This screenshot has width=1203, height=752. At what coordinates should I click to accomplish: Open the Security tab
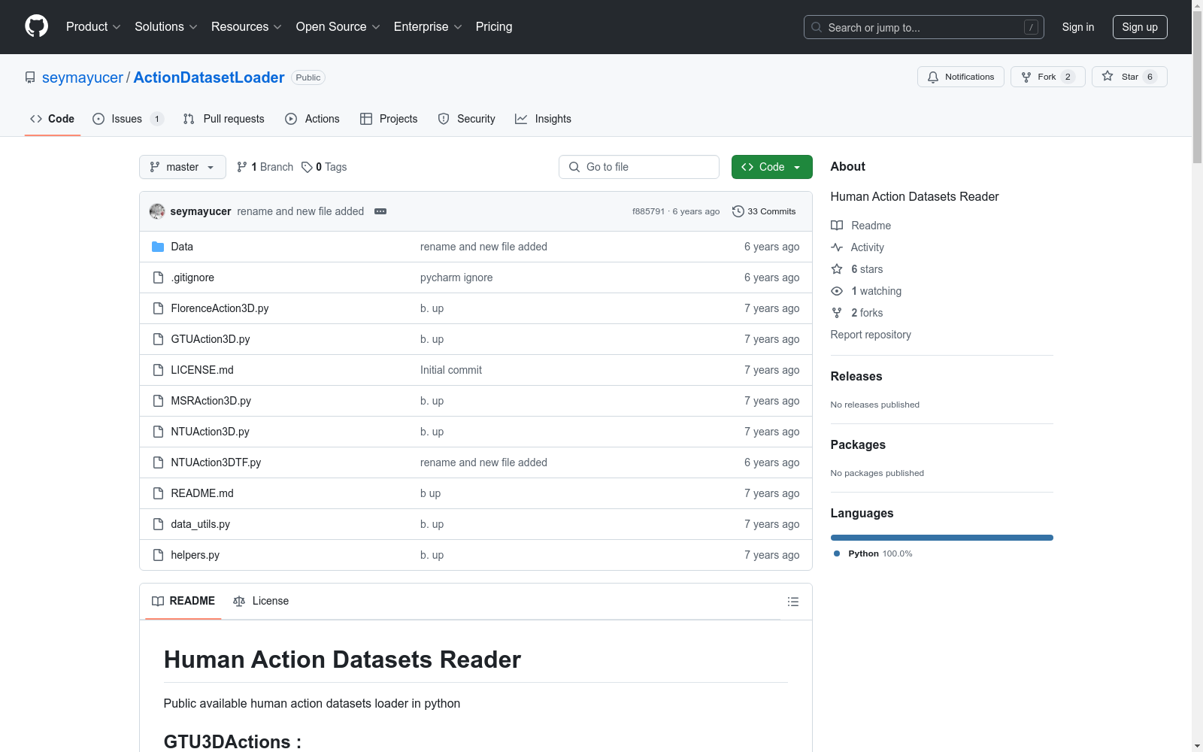tap(467, 119)
